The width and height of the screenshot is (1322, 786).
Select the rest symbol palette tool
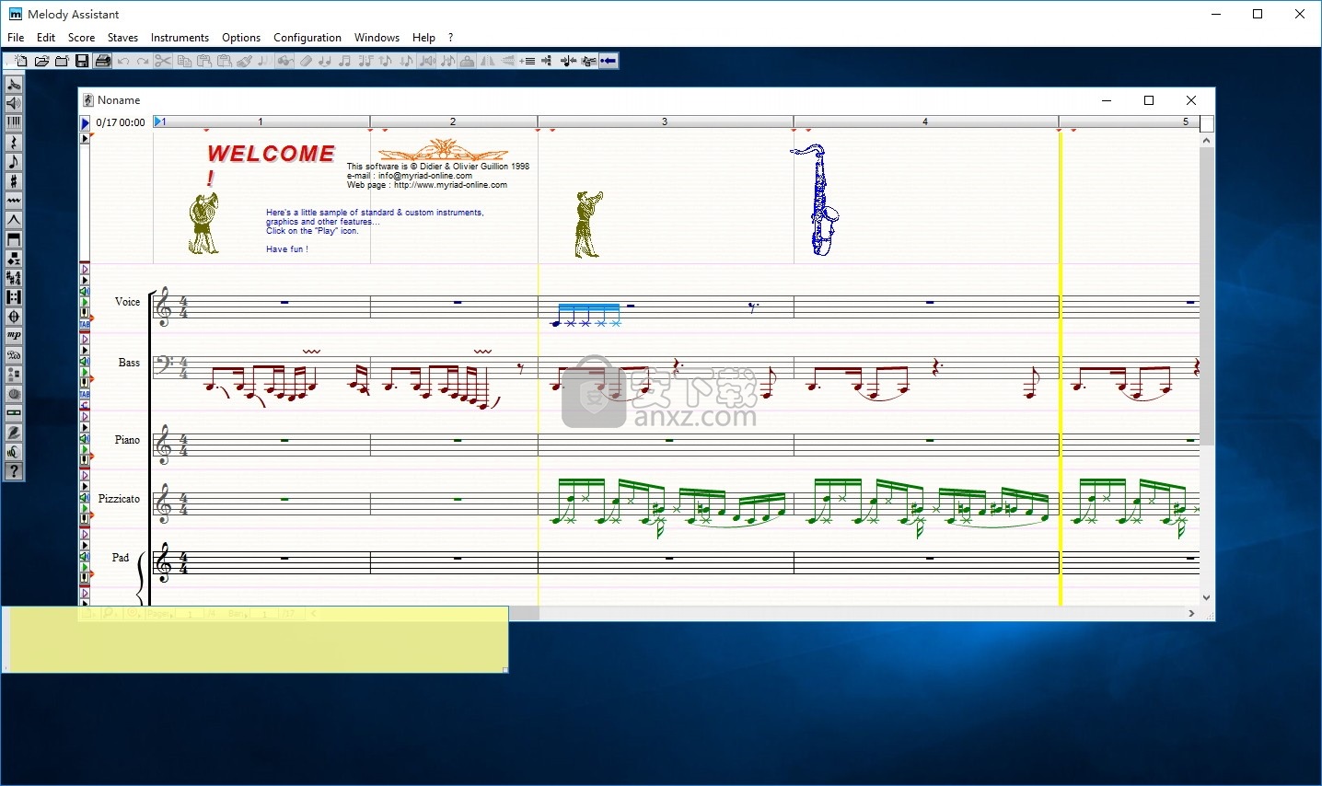[x=14, y=142]
